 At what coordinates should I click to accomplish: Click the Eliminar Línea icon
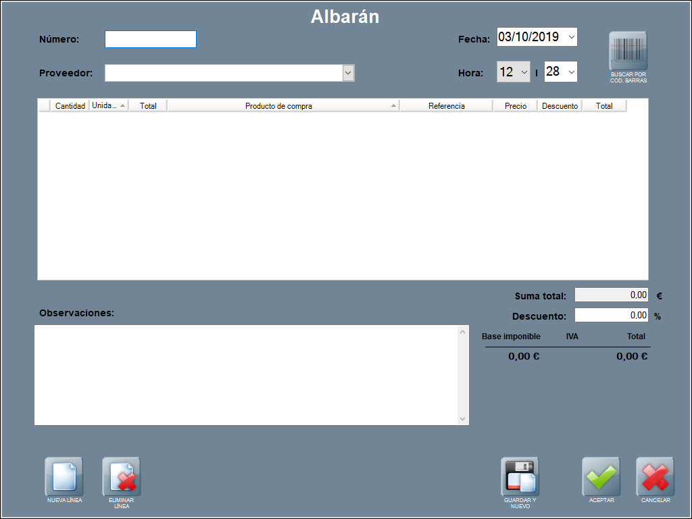[121, 476]
